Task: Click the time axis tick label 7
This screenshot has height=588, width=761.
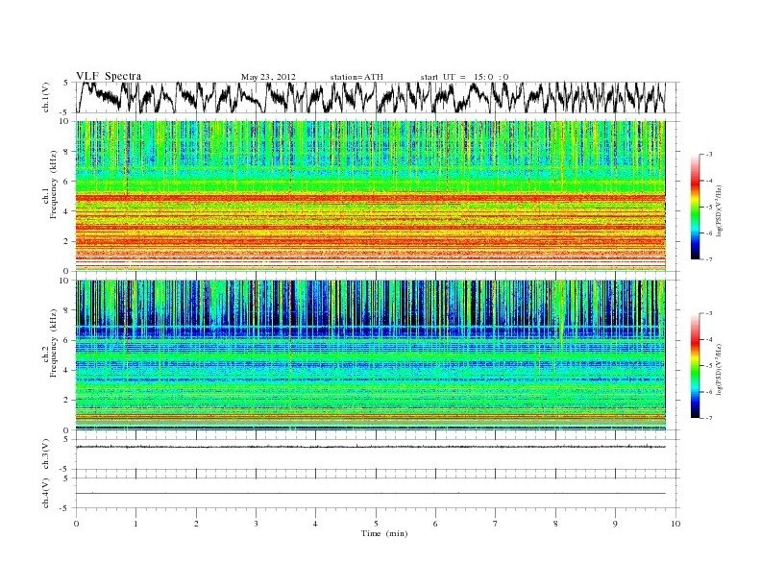Action: (x=496, y=524)
